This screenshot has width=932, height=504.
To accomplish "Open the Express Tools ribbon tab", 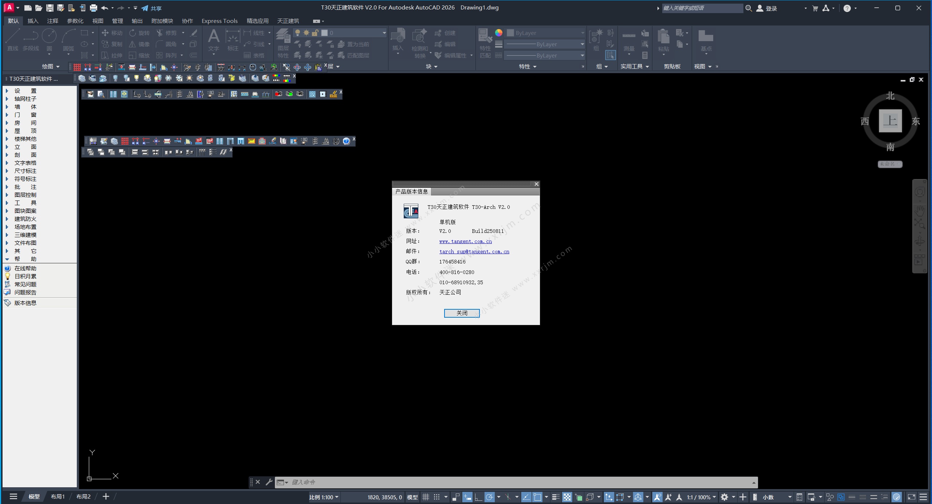I will (x=220, y=21).
